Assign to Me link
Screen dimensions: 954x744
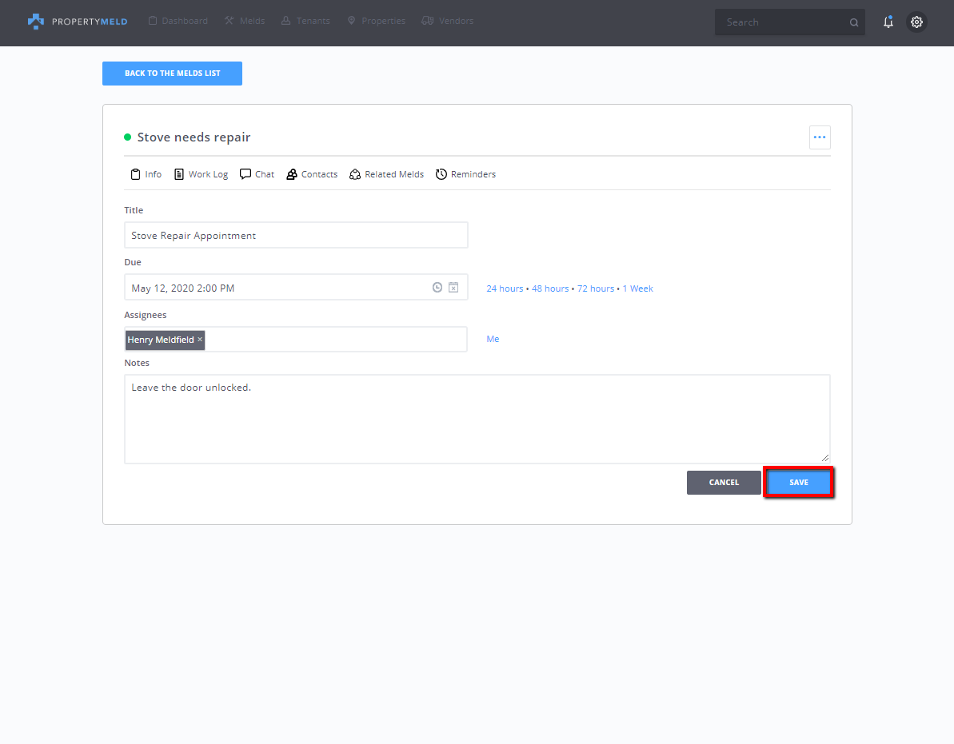[493, 339]
